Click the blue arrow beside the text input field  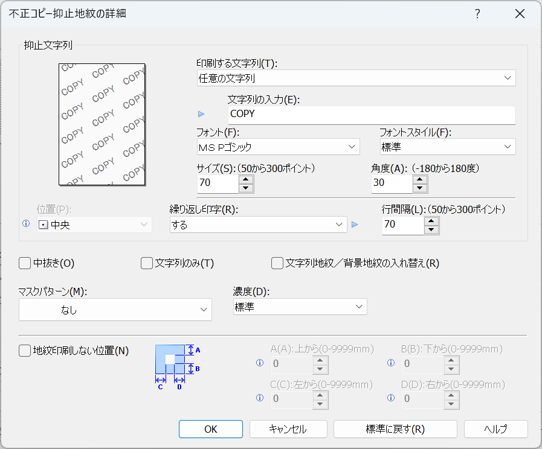[x=202, y=114]
